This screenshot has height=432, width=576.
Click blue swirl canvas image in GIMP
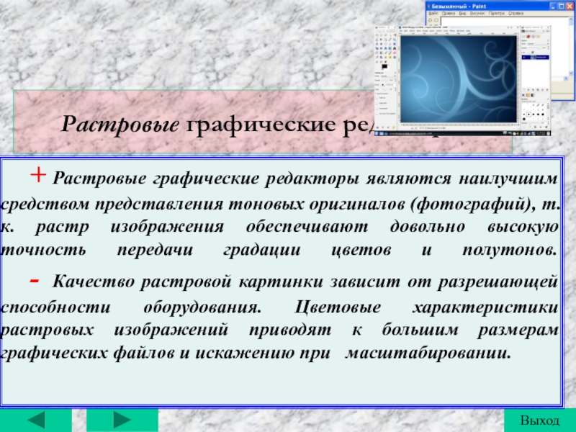pyautogui.click(x=458, y=79)
